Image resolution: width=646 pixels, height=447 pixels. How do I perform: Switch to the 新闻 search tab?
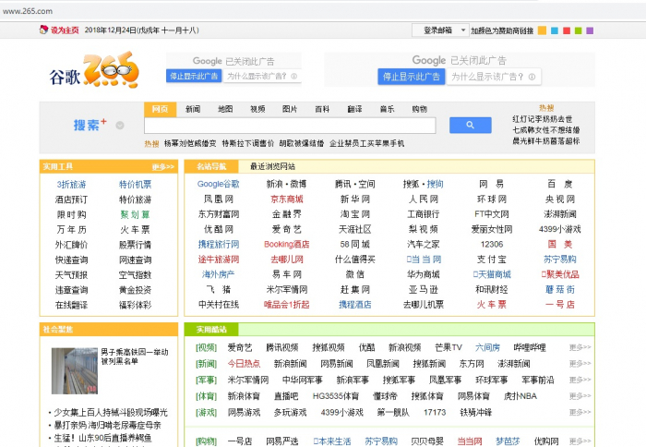[x=193, y=109]
